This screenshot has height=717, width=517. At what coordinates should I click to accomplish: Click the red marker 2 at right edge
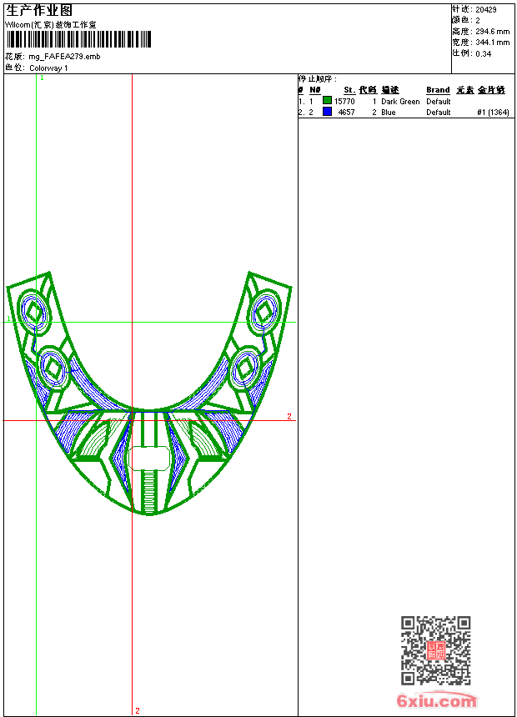[289, 416]
